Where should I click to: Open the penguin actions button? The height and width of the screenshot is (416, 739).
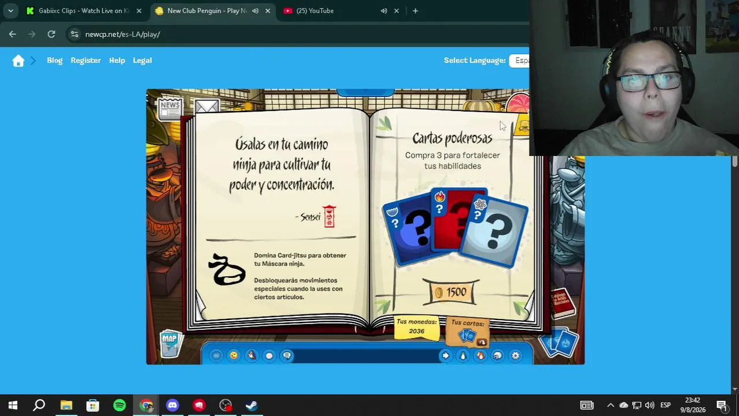tap(251, 356)
